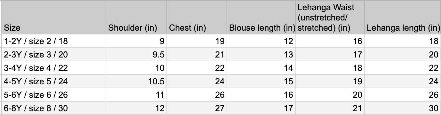441x115 pixels.
Task: Select the shoulder value 10.5 cell
Action: coord(136,81)
